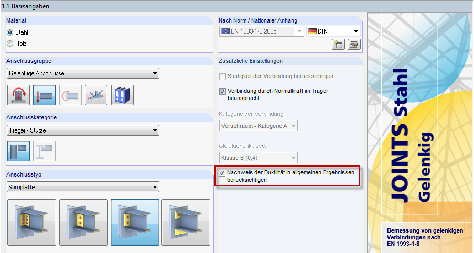Click the Anschlussgruppe section header

[109, 61]
